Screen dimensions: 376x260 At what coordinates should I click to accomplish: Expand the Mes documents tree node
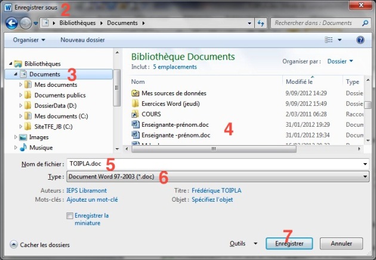(x=21, y=84)
